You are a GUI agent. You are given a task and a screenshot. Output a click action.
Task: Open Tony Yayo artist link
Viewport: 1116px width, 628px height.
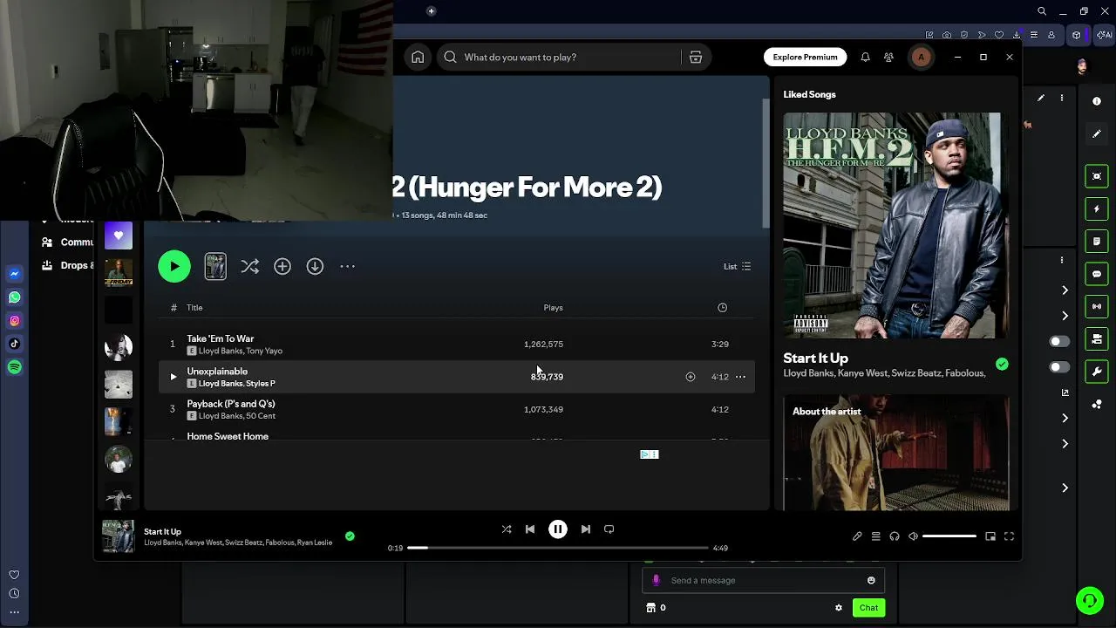pyautogui.click(x=264, y=351)
